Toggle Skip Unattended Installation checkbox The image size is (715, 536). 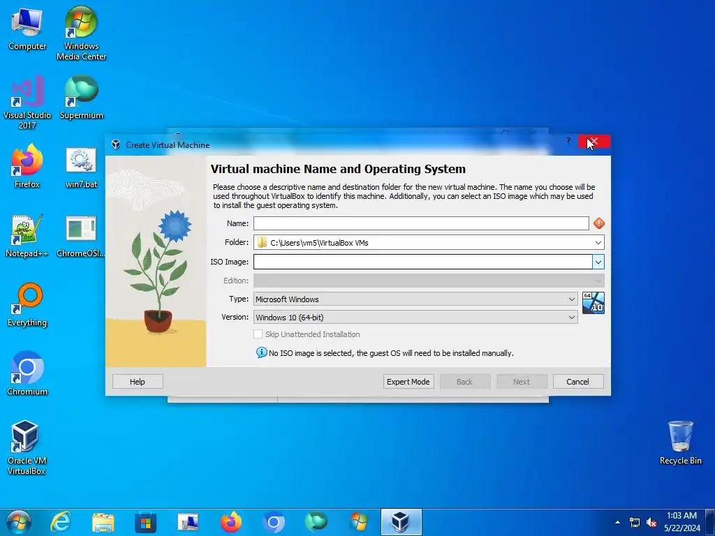coord(258,334)
